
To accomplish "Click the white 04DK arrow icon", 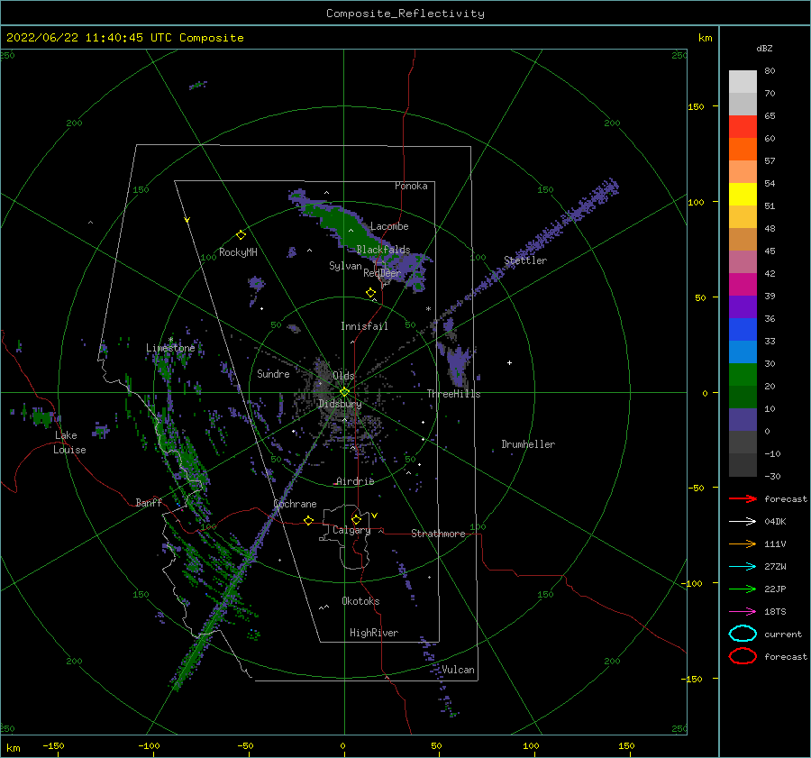I will [743, 521].
